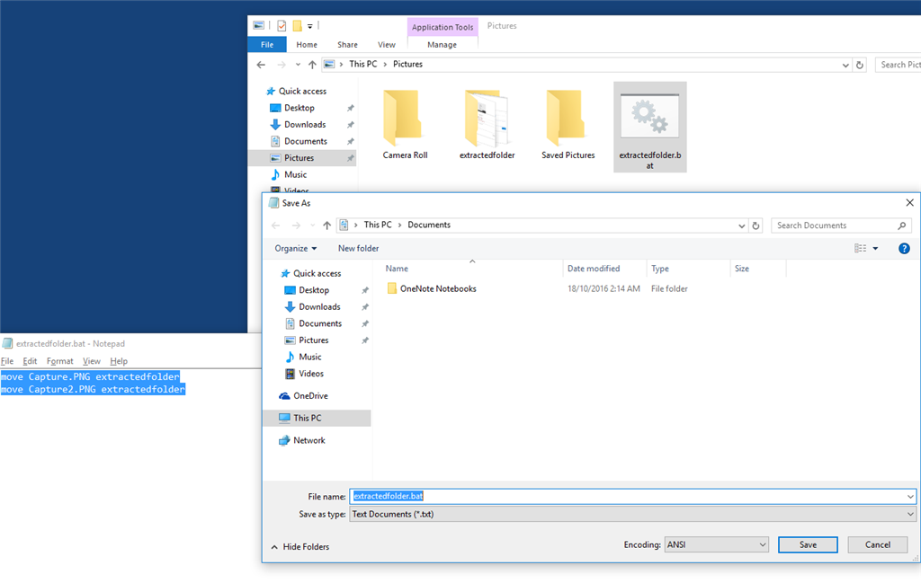Open Manage tab under Application Tools
921x583 pixels.
(443, 45)
